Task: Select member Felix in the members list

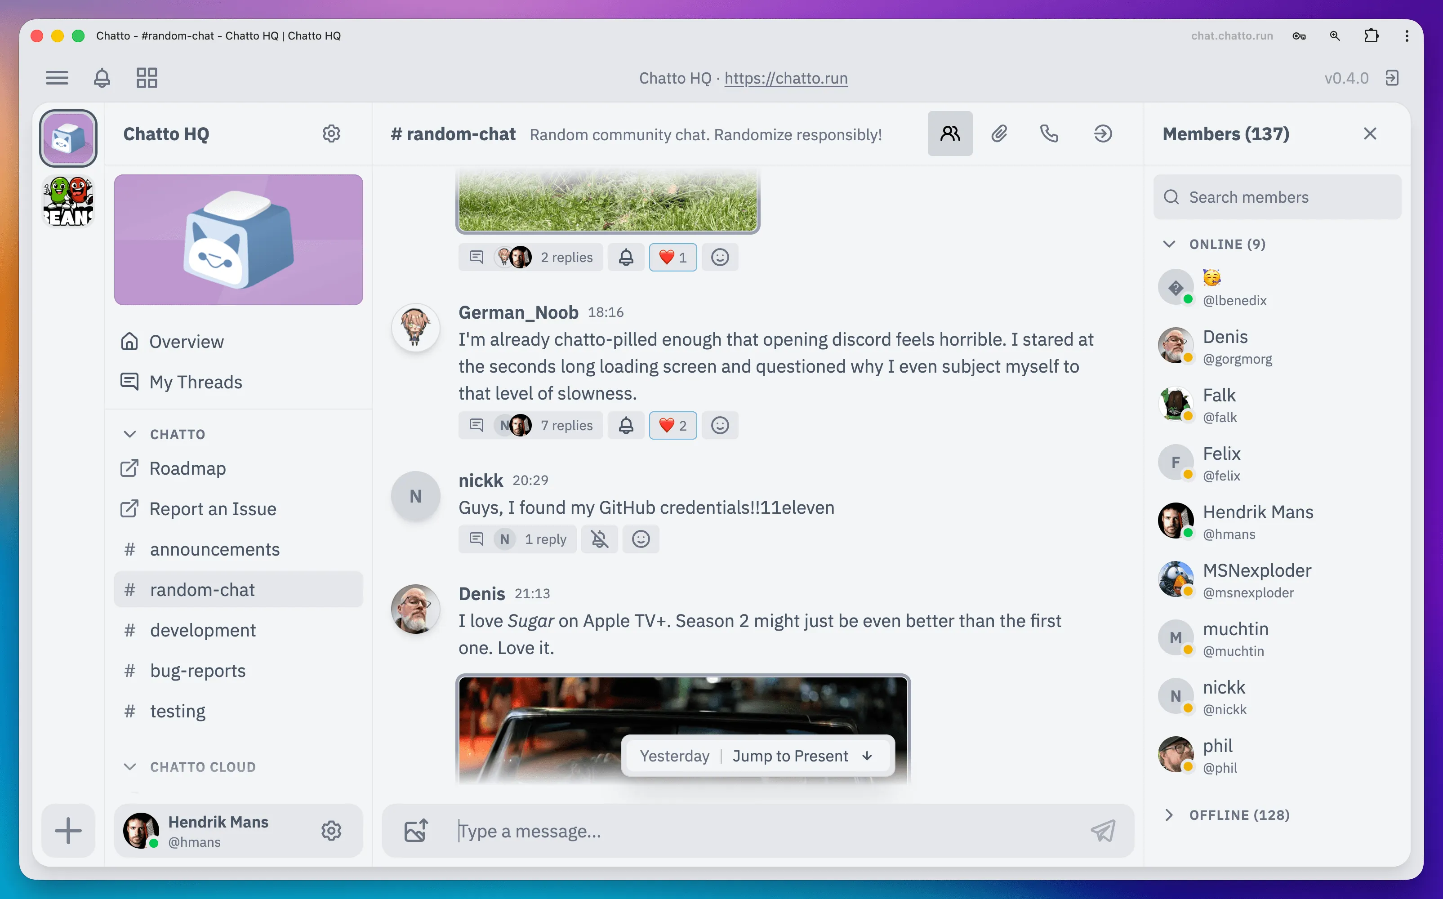Action: coord(1277,463)
